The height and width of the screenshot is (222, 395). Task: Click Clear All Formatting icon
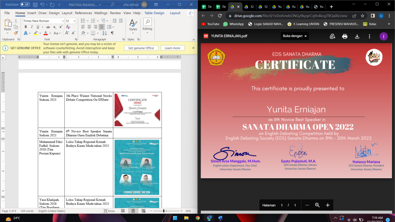(x=68, y=27)
